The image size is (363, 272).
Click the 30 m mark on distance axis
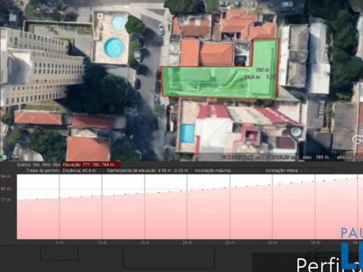pyautogui.click(x=272, y=243)
